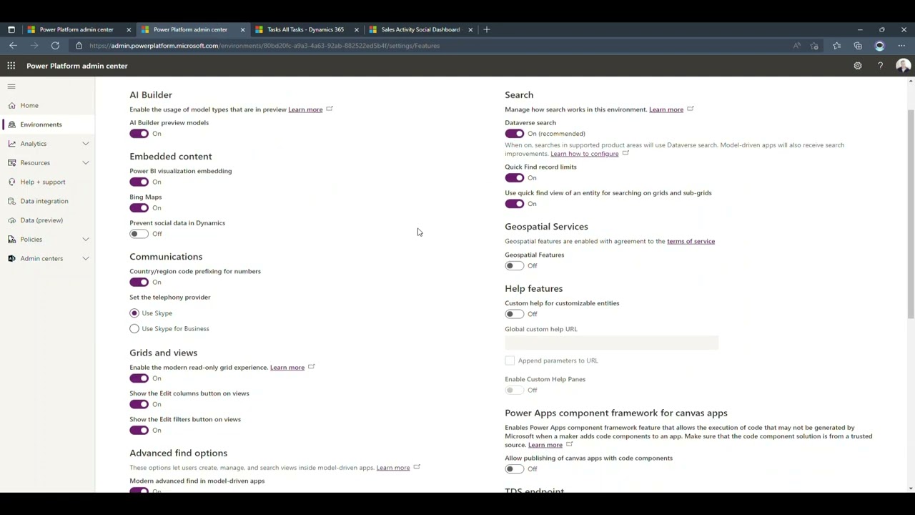Open Learn more link under Grids and views
The height and width of the screenshot is (515, 915).
pos(287,368)
